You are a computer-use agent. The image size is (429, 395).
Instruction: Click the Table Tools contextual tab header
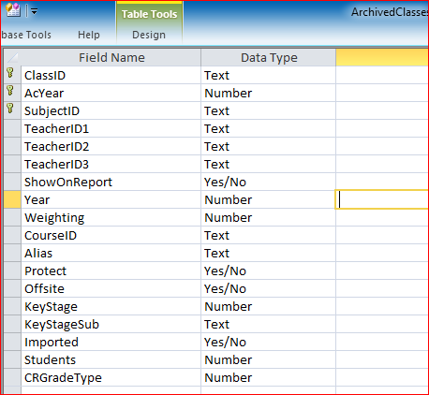(x=149, y=14)
